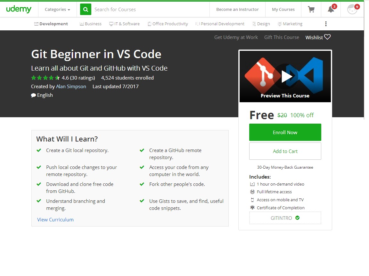
Task: Click 'Download and clone free code' item
Action: click(80, 188)
